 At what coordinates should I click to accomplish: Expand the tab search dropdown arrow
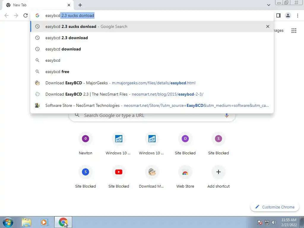pos(268,5)
